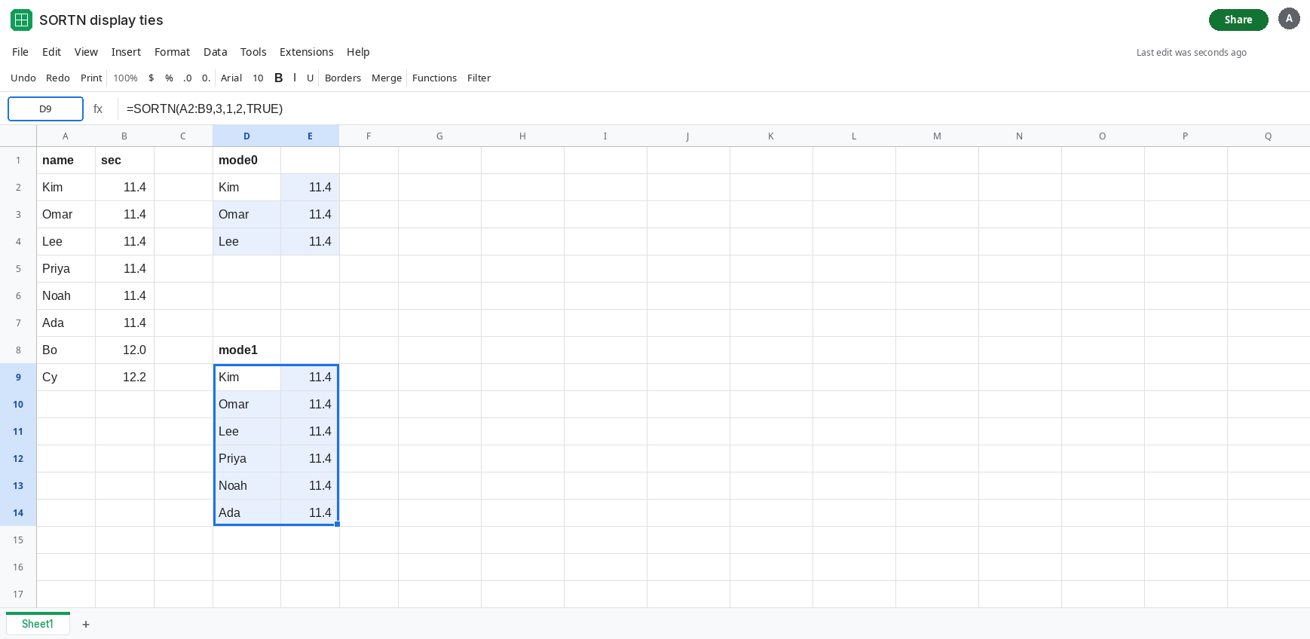Select row 9 header
The width and height of the screenshot is (1310, 639).
[18, 377]
